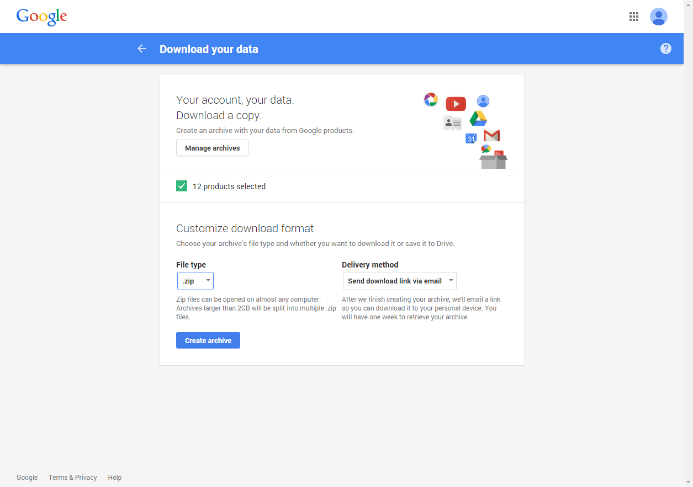Uncheck the 12 products selected checkbox
The image size is (693, 487).
(x=182, y=186)
